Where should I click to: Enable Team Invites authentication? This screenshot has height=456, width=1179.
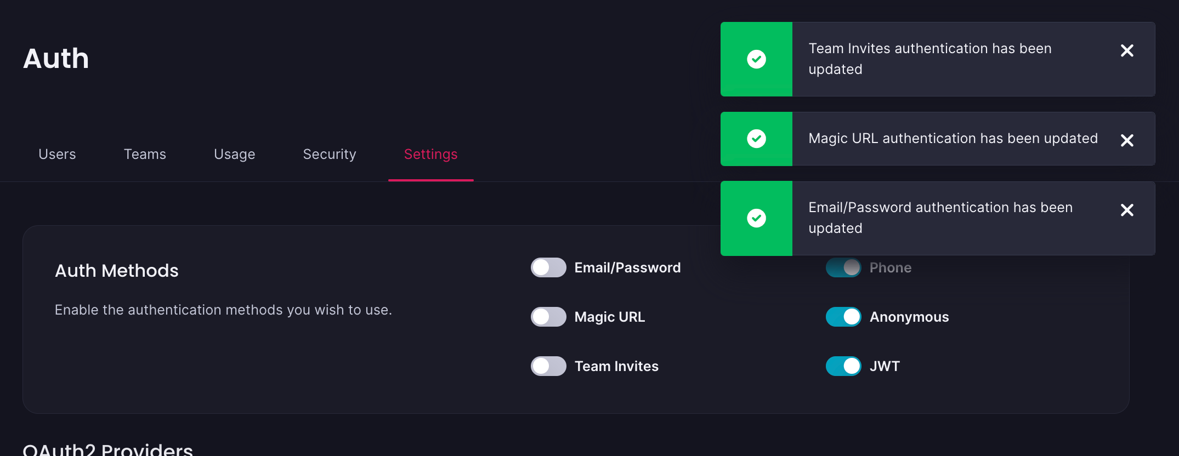point(548,366)
